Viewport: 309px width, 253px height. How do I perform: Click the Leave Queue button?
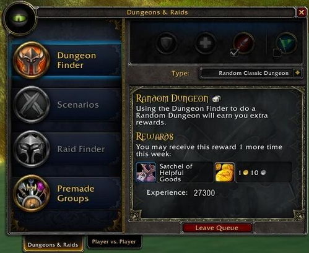pos(217,228)
